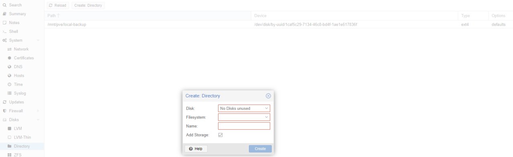Click the Help button in dialog
Image resolution: width=513 pixels, height=157 pixels.
196,149
